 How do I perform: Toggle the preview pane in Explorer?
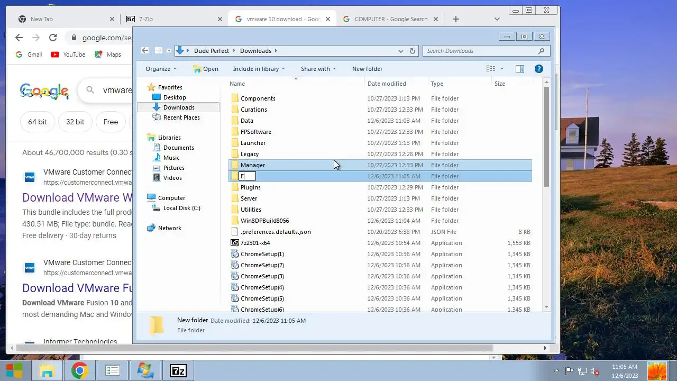click(520, 69)
